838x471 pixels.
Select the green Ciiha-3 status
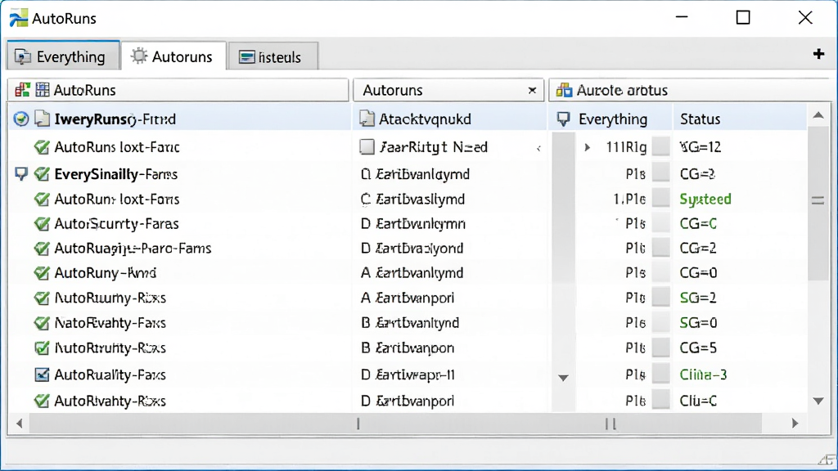(x=703, y=375)
